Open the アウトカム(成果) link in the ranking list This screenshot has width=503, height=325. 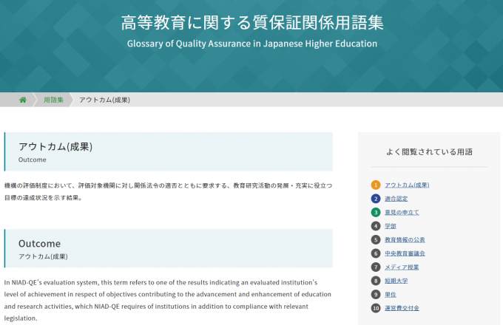coord(407,185)
